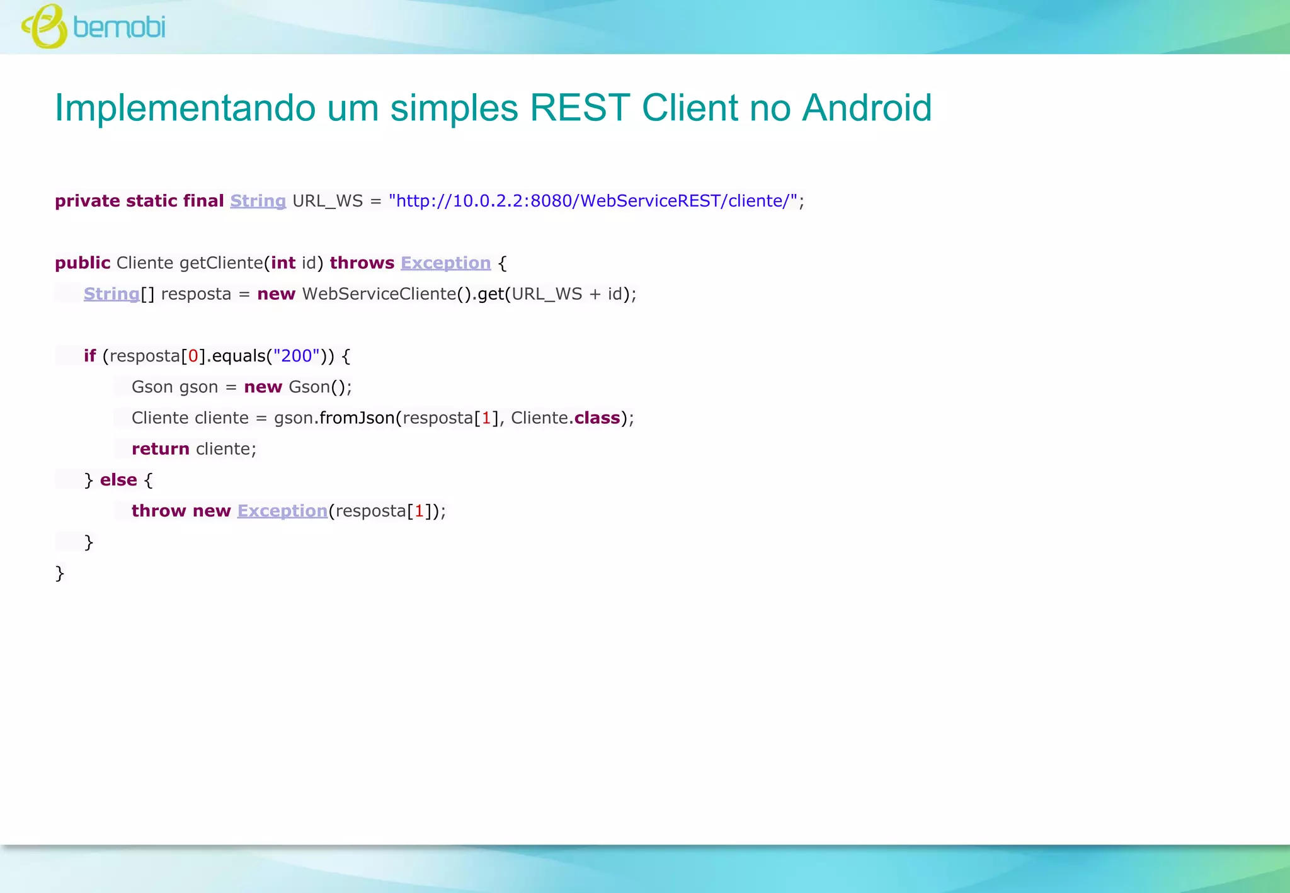The image size is (1290, 893).
Task: Open the String link before resposta array
Action: [111, 293]
